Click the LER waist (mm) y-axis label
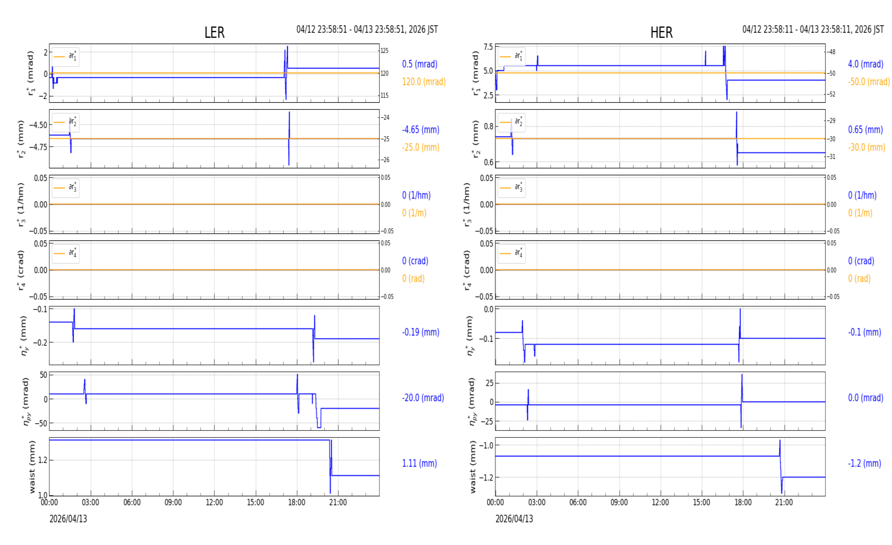This screenshot has width=892, height=545. (32, 467)
